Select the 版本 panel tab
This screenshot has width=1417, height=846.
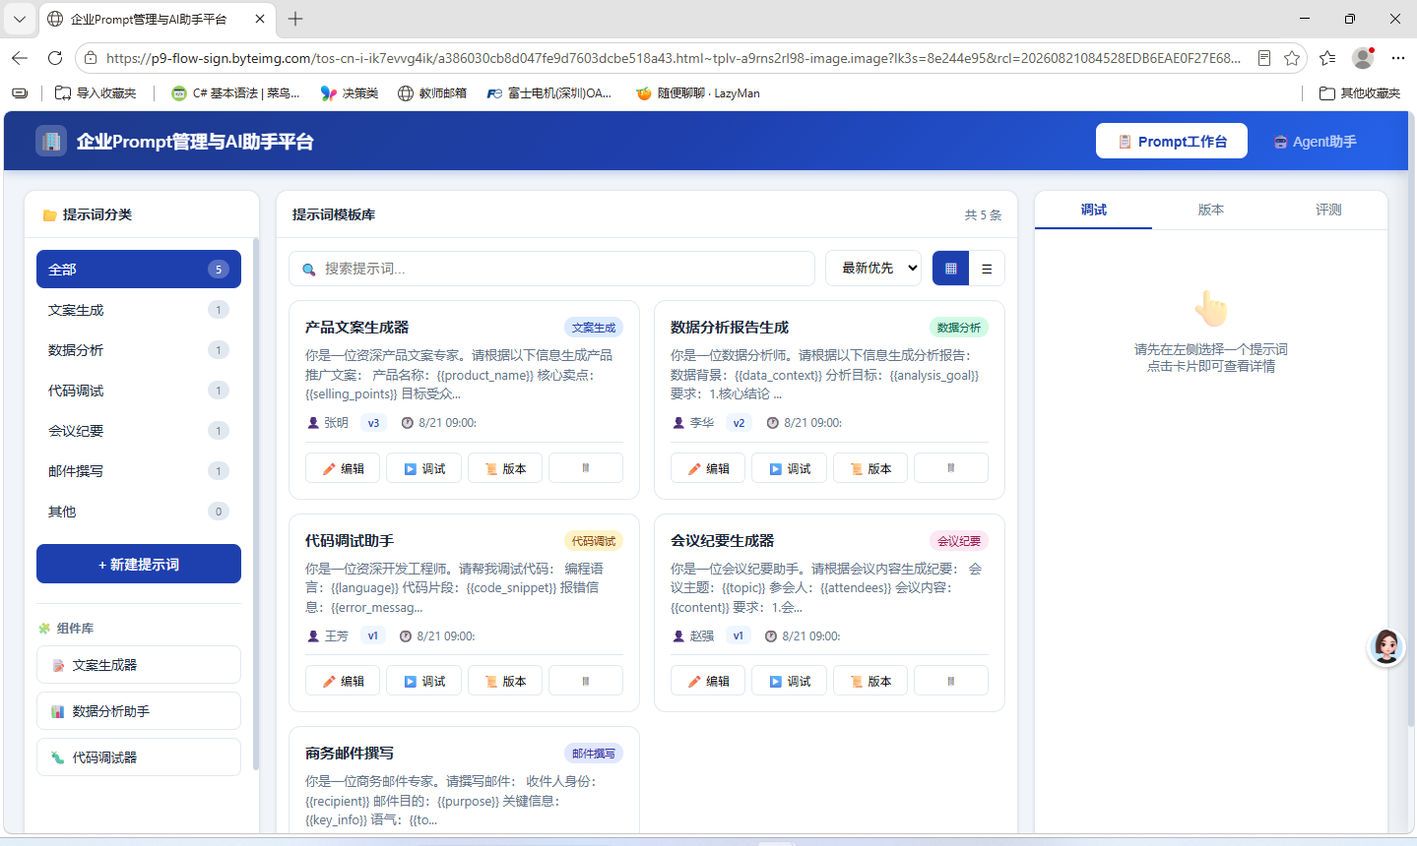tap(1210, 210)
